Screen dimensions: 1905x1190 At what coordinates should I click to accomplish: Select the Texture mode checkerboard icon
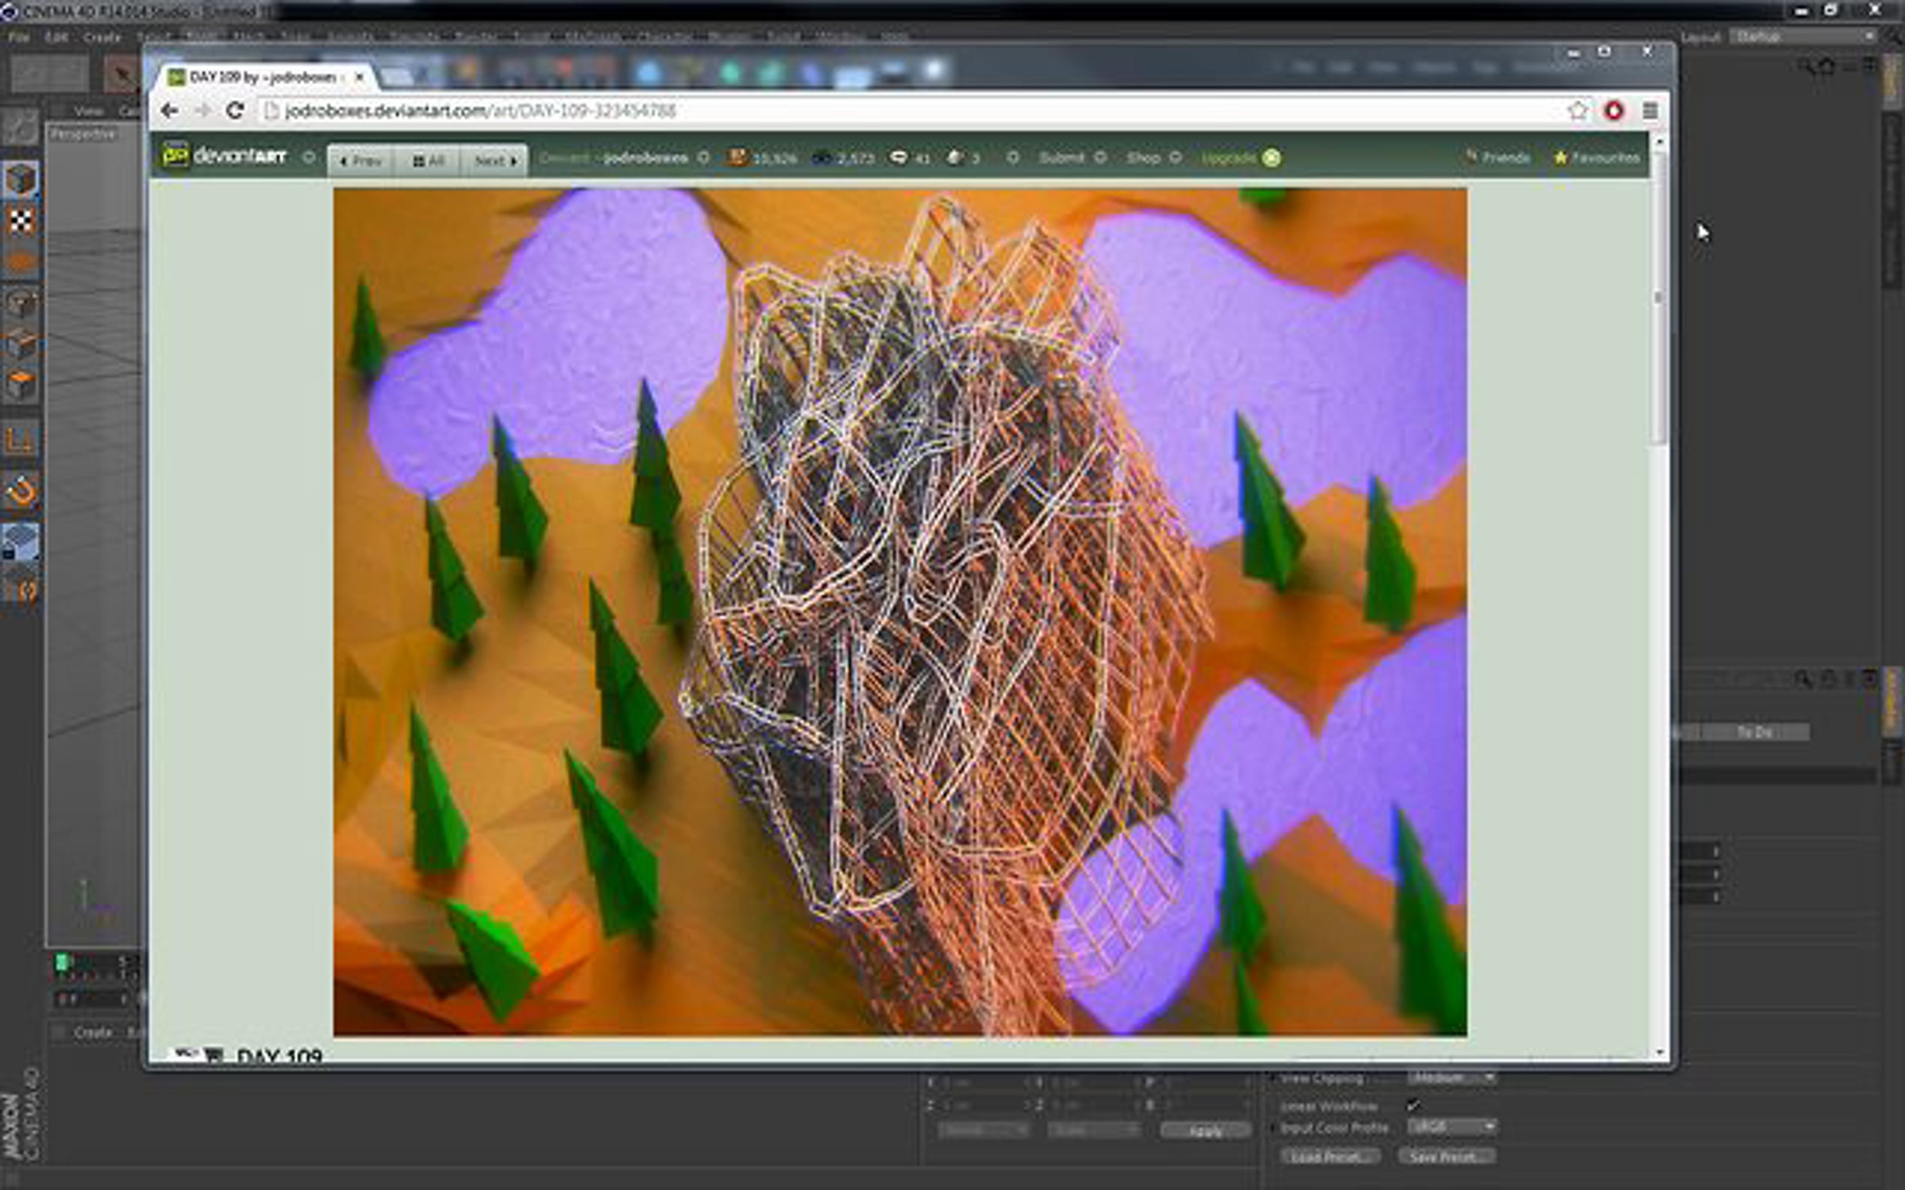(x=21, y=221)
